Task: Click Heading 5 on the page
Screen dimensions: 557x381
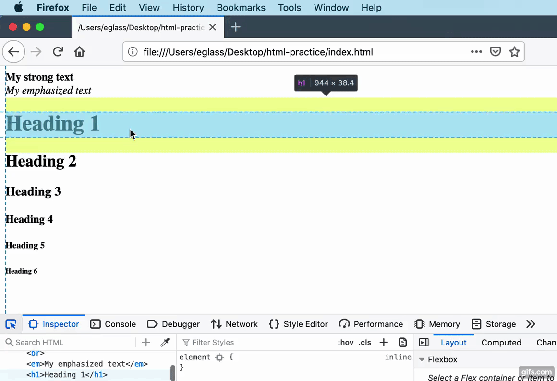Action: pos(25,245)
